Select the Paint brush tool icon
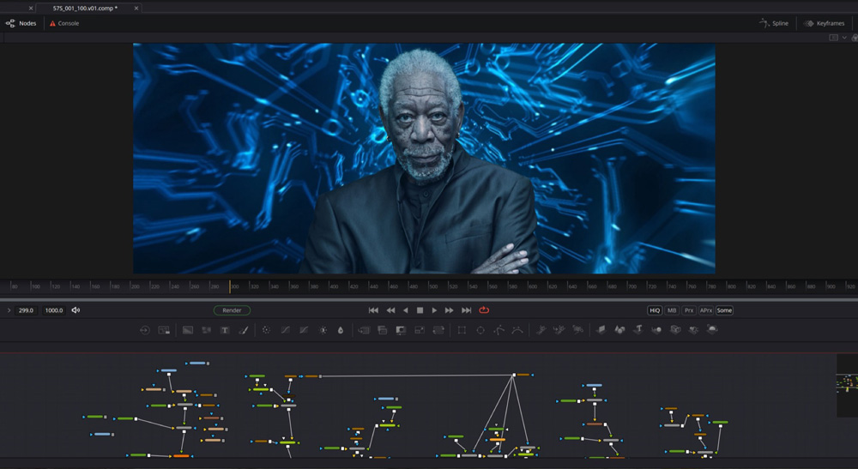 [243, 330]
